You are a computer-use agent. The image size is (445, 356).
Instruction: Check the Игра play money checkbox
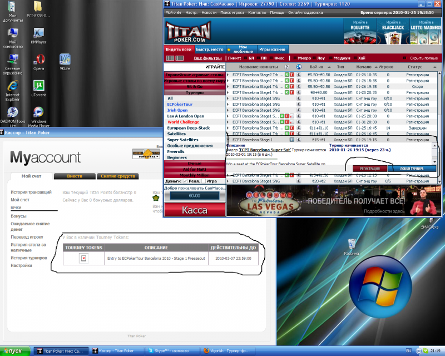tap(204, 181)
